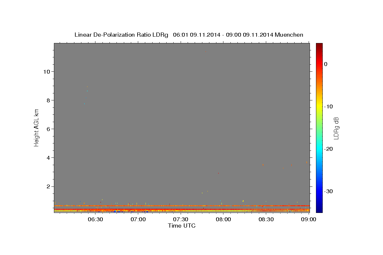Click the 06:30 time tick label
The image size is (383, 255).
tap(95, 220)
